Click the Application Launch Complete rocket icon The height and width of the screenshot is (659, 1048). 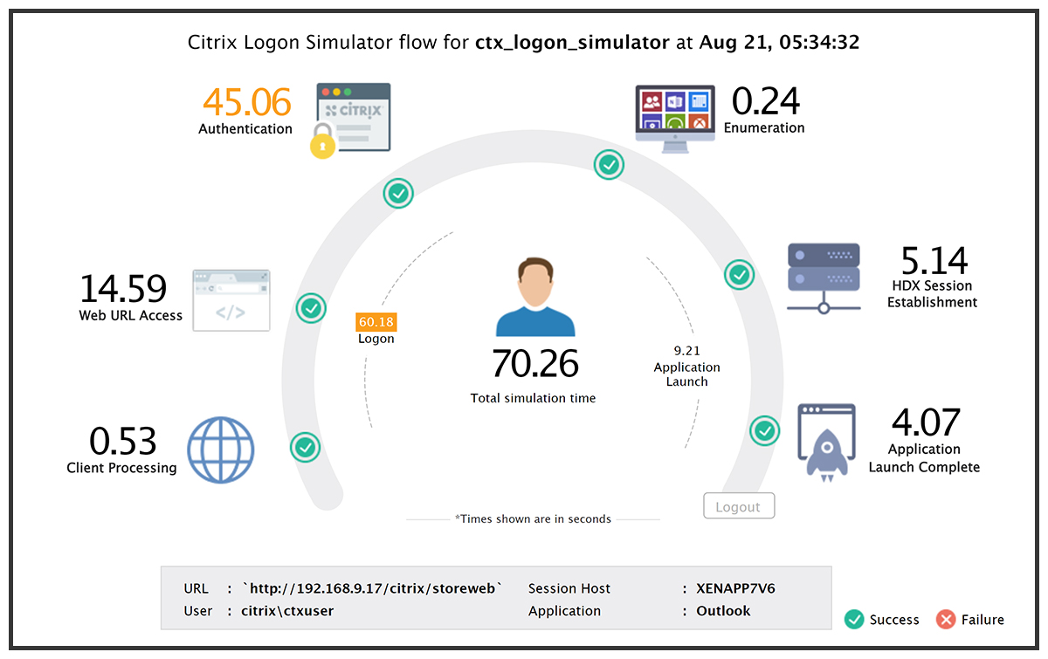tap(826, 443)
